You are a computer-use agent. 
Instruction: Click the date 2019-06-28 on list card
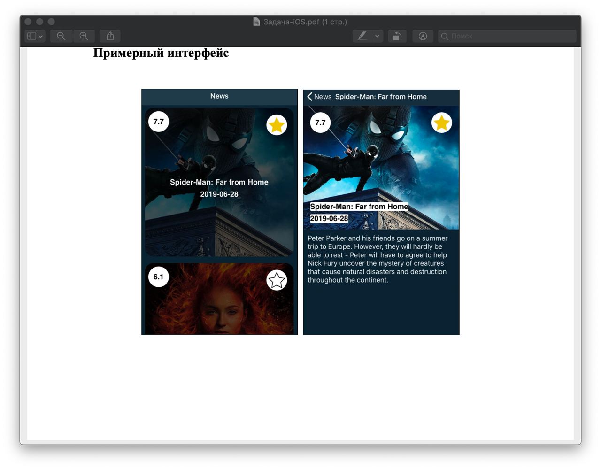tap(219, 194)
